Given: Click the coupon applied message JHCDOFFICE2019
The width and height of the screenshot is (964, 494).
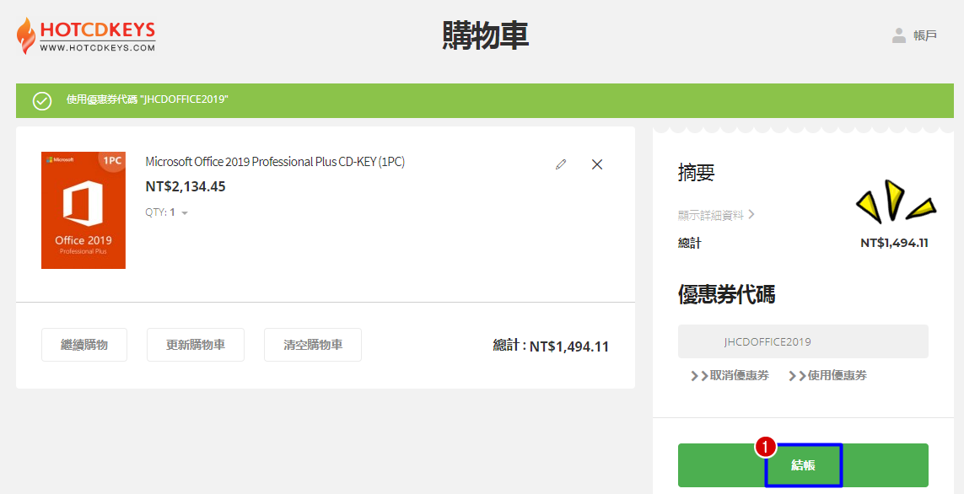Looking at the screenshot, I should (147, 99).
